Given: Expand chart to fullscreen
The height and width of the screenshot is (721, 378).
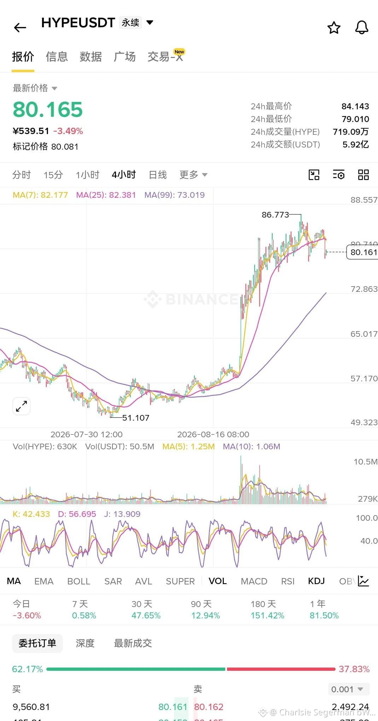Looking at the screenshot, I should [22, 406].
